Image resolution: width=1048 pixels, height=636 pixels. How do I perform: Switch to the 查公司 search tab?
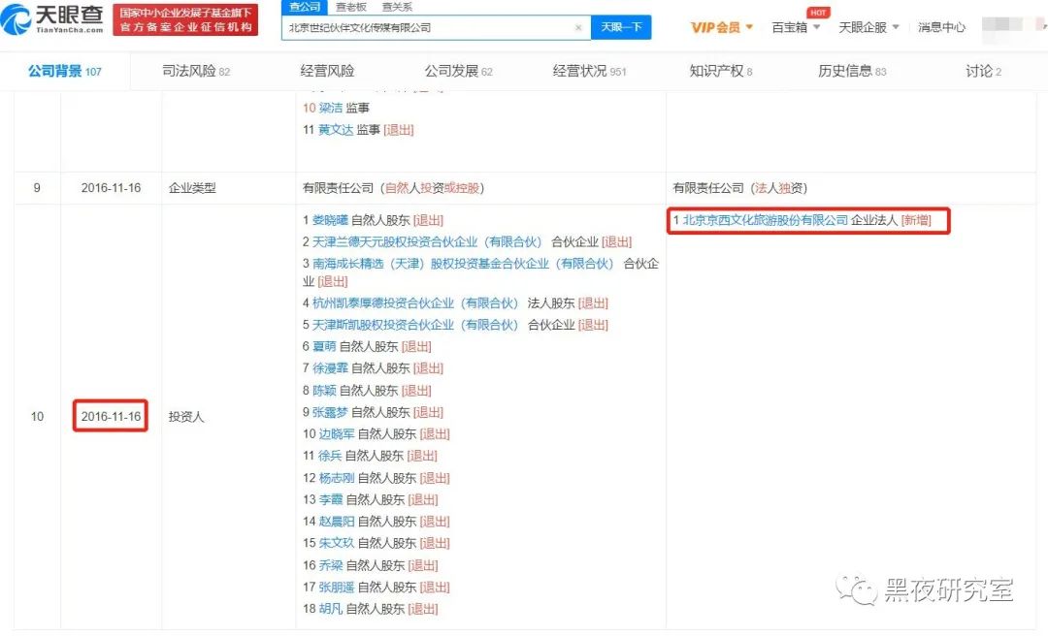305,7
